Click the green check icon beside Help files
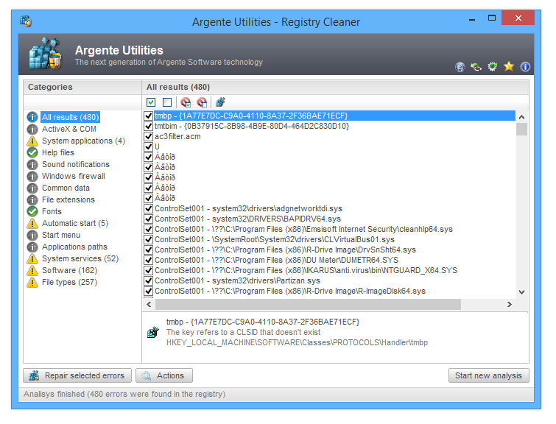 (x=32, y=153)
